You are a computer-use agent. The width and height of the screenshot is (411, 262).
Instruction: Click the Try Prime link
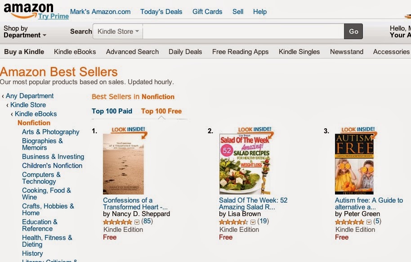tap(54, 16)
